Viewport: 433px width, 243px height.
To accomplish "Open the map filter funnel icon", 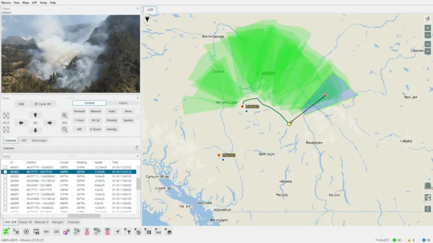I will click(x=147, y=19).
